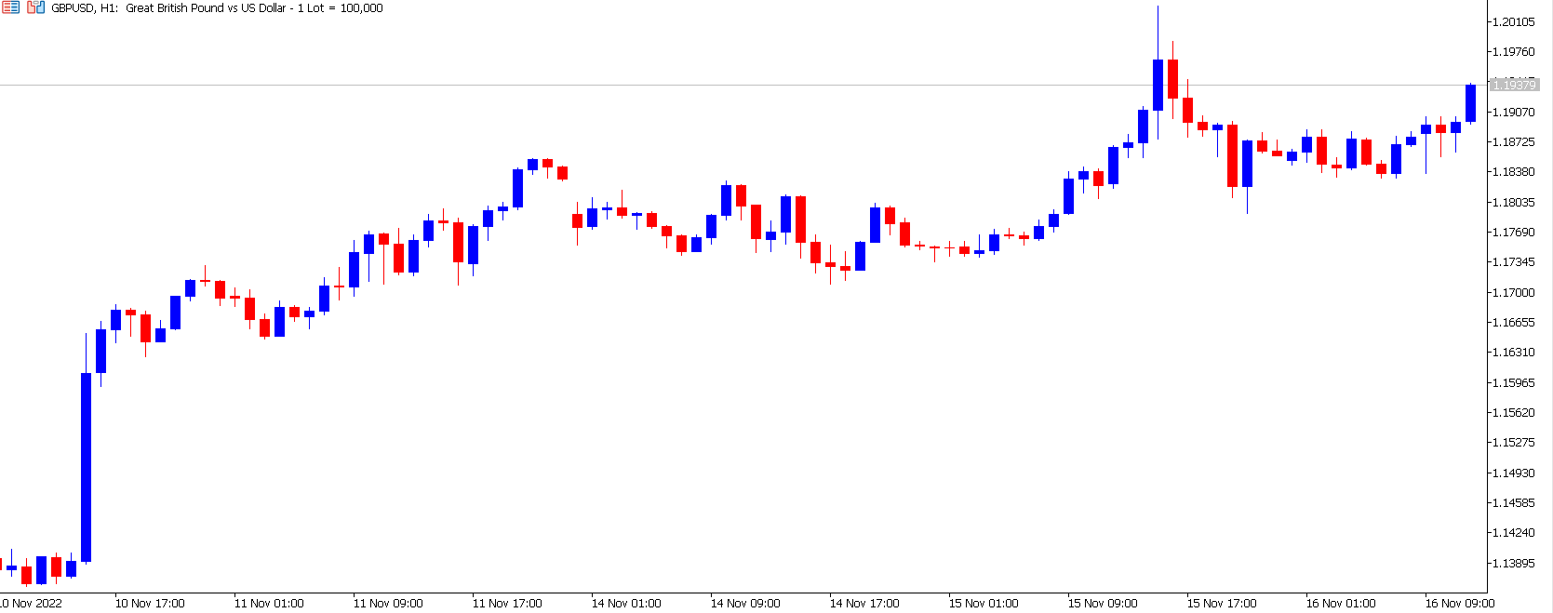
Task: Click the 1.15620 price axis label
Action: tap(1513, 412)
